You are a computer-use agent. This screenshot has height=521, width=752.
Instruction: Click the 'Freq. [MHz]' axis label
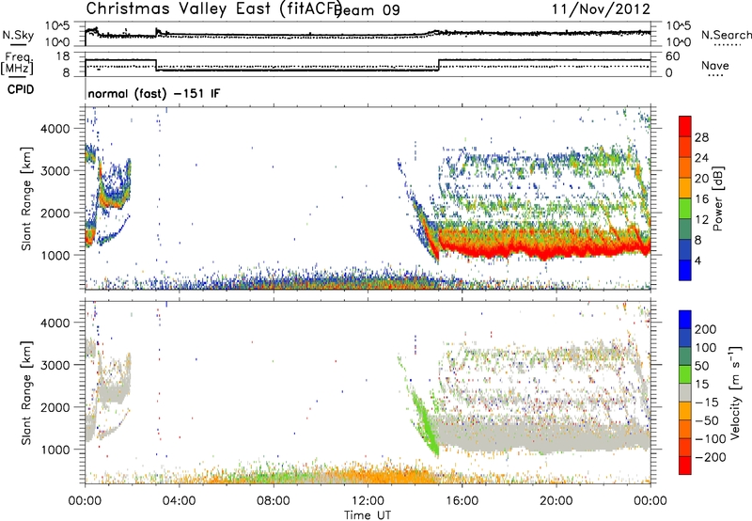(x=18, y=64)
